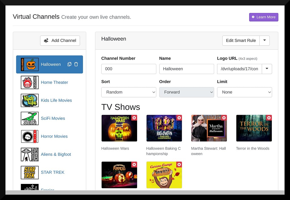The width and height of the screenshot is (290, 200).
Task: Remove Curious George Boo Fest via red X
Action: coord(179,164)
